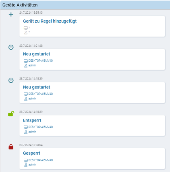Image resolution: width=170 pixels, height=172 pixels.
Task: Open the 'Gerät zu Regel hinzugefügt' title
Action: (x=50, y=21)
